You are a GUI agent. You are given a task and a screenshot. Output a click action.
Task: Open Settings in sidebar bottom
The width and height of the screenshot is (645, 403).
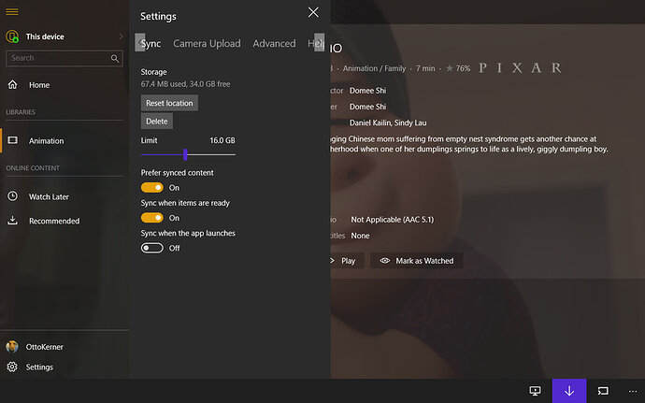click(x=39, y=367)
